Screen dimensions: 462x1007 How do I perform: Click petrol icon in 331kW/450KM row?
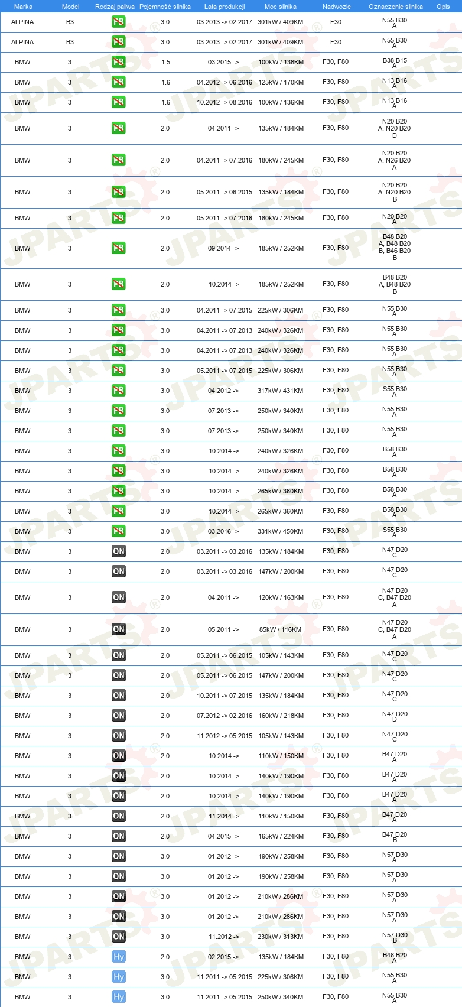click(x=119, y=531)
